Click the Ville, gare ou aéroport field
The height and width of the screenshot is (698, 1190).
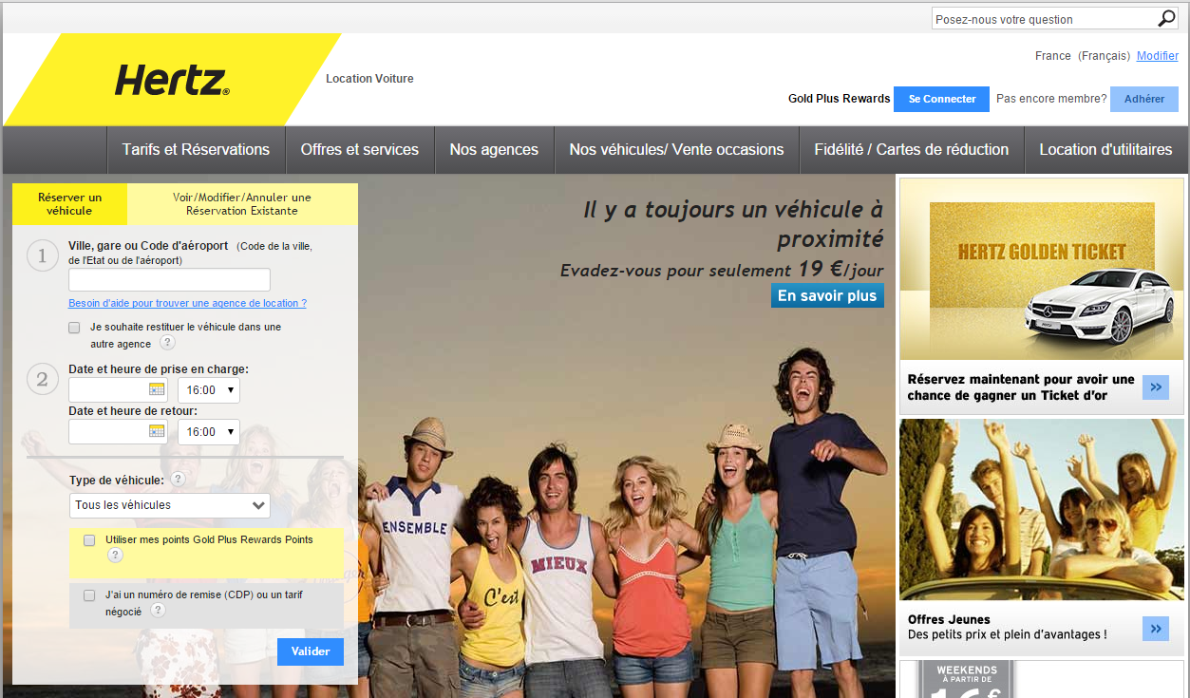[169, 279]
